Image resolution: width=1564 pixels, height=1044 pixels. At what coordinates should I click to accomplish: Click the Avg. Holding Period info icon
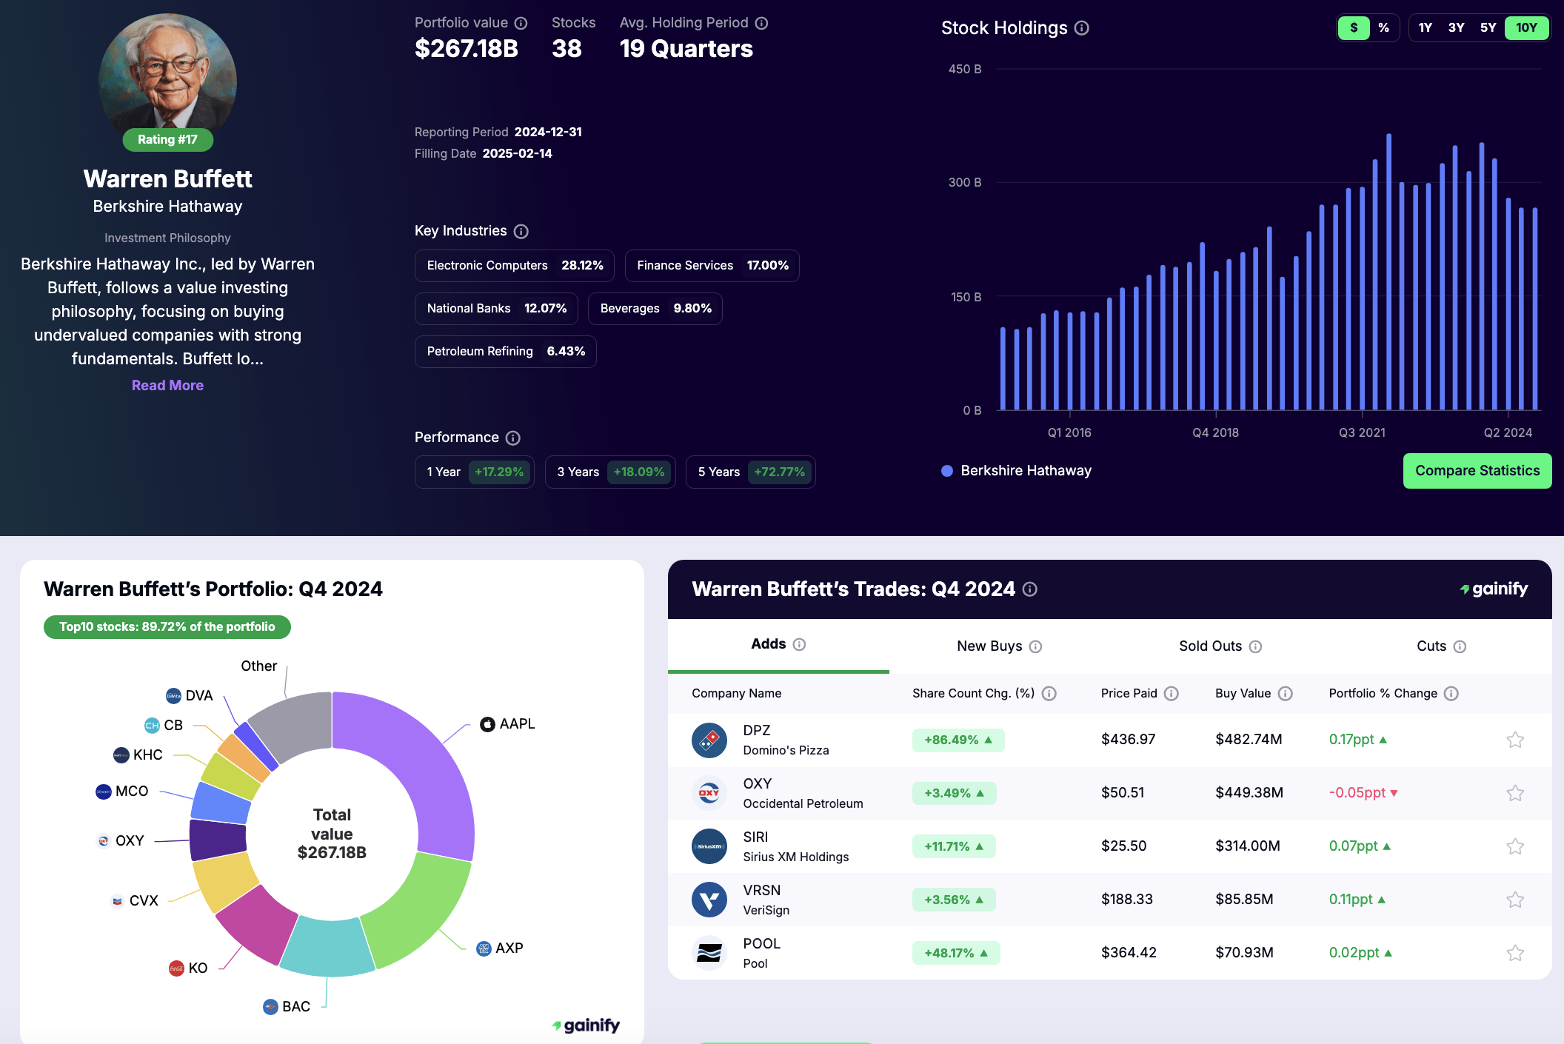pos(761,23)
